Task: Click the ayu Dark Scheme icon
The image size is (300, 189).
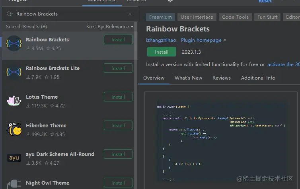Action: click(x=14, y=158)
